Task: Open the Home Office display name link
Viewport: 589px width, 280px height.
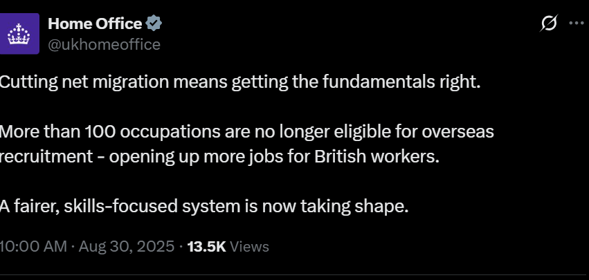Action: [x=95, y=23]
